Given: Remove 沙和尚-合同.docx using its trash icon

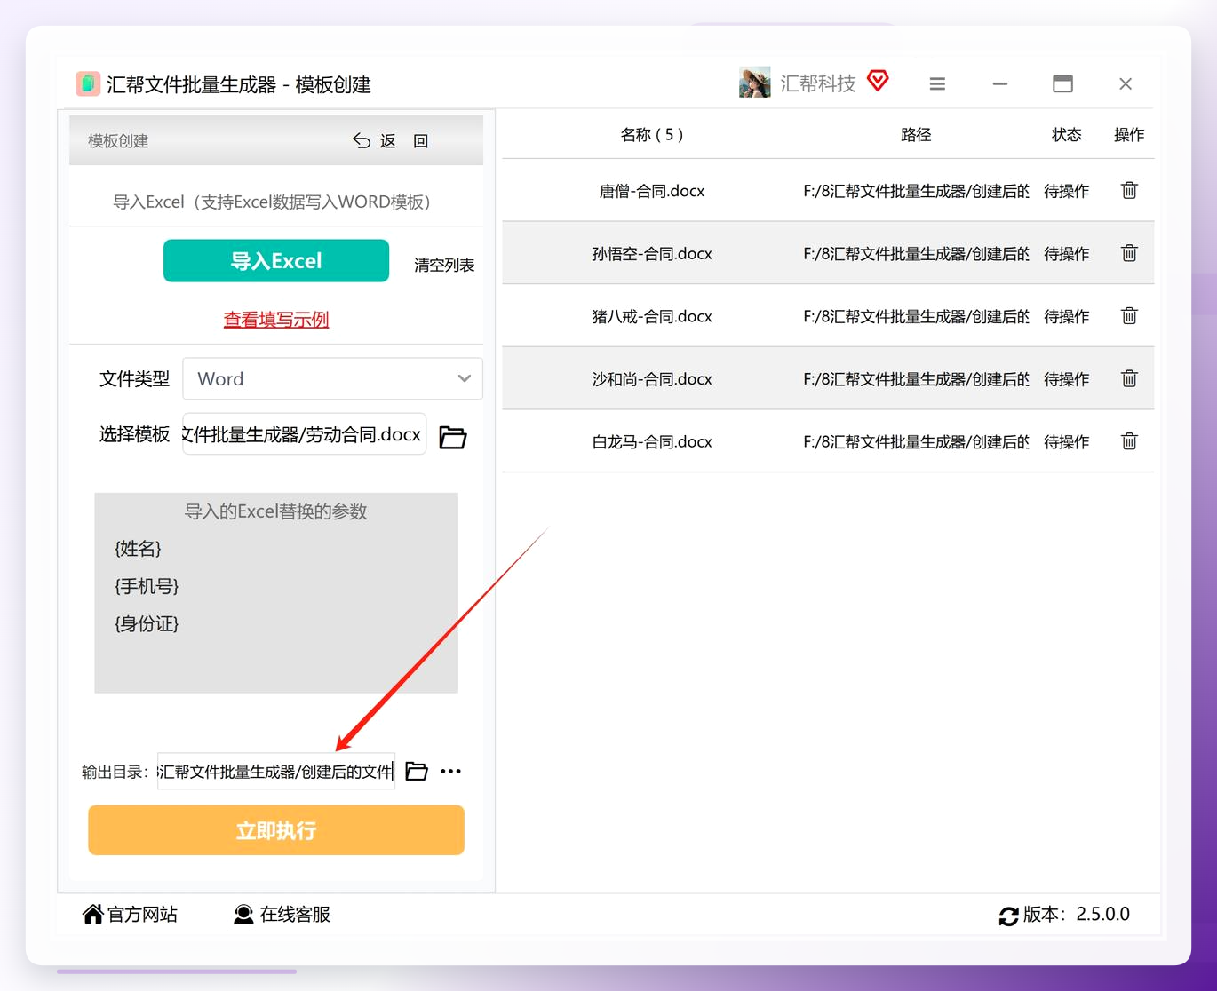Looking at the screenshot, I should tap(1129, 378).
